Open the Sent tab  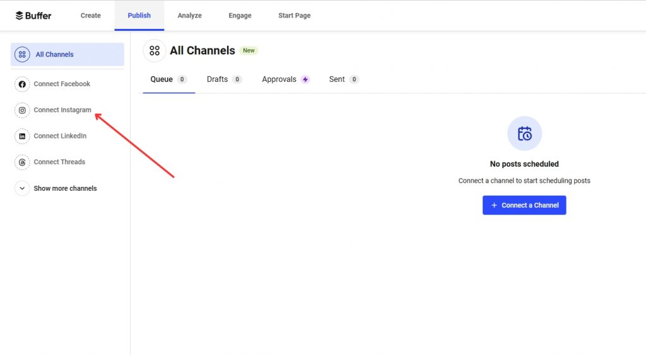tap(344, 79)
